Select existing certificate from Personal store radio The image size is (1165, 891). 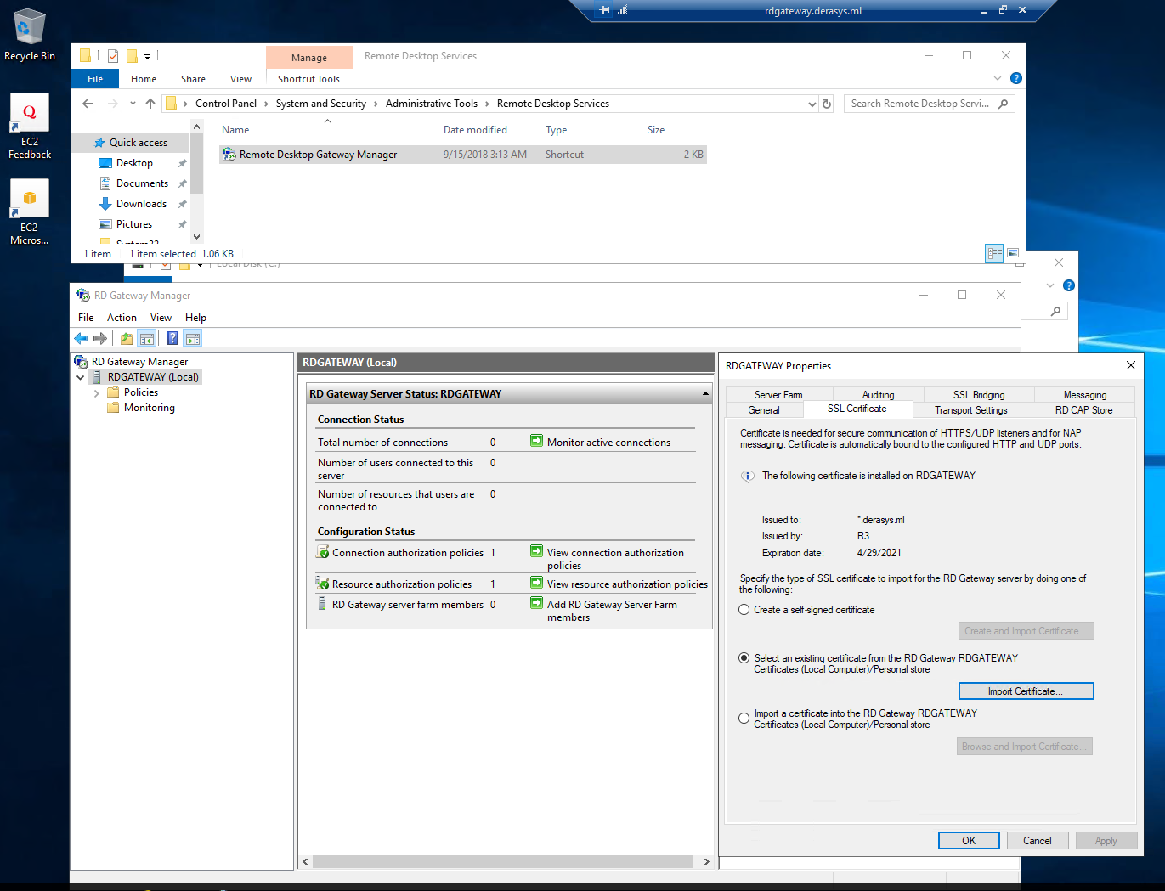[x=744, y=658]
